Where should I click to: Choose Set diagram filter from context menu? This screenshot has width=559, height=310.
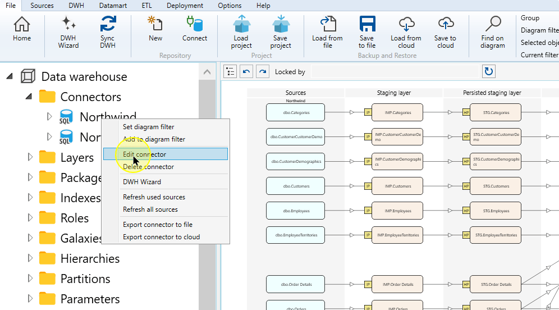point(166,127)
